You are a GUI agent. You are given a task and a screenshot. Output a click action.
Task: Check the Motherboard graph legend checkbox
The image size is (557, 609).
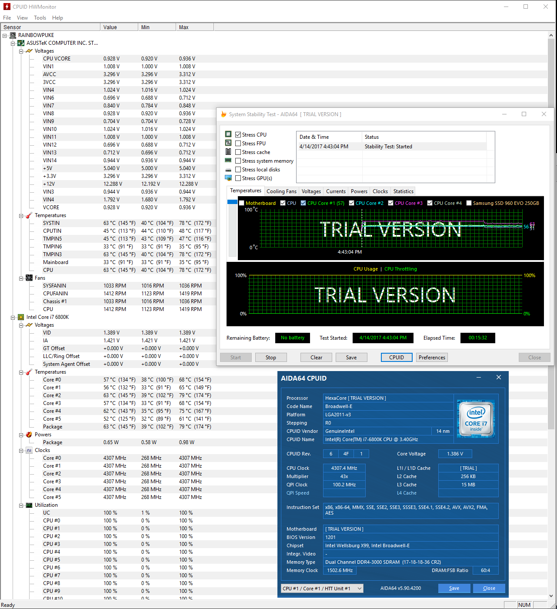[242, 203]
